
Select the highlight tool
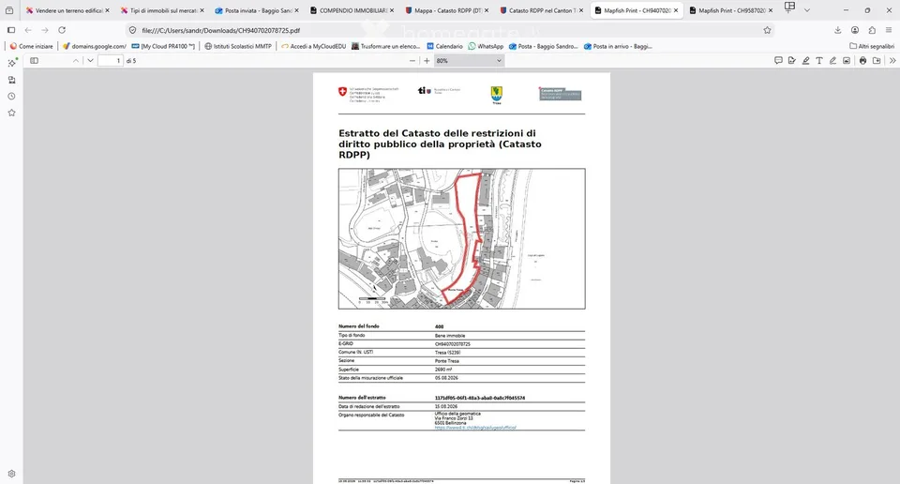click(x=806, y=60)
